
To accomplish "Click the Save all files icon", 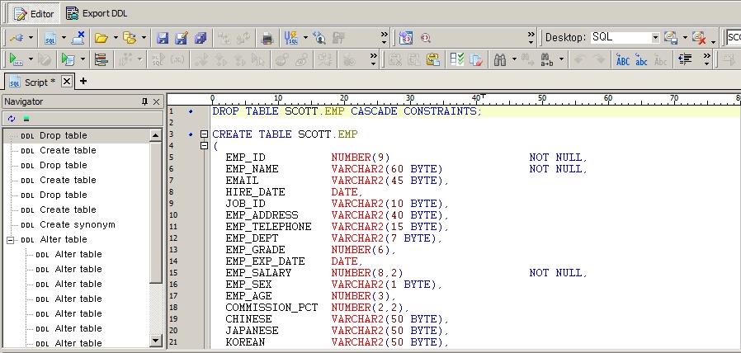I will coord(201,38).
